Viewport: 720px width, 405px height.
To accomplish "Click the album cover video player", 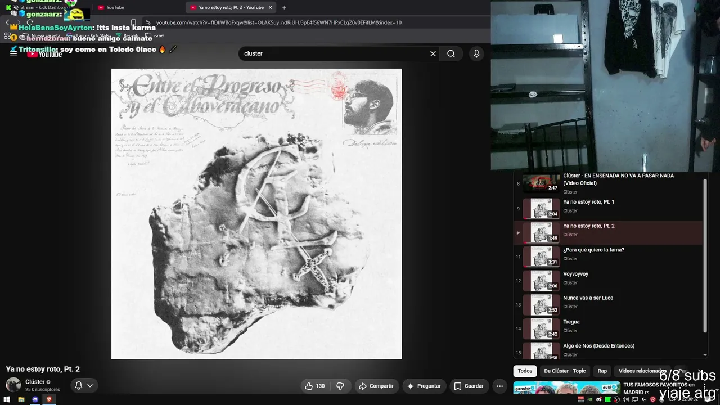I will point(256,214).
